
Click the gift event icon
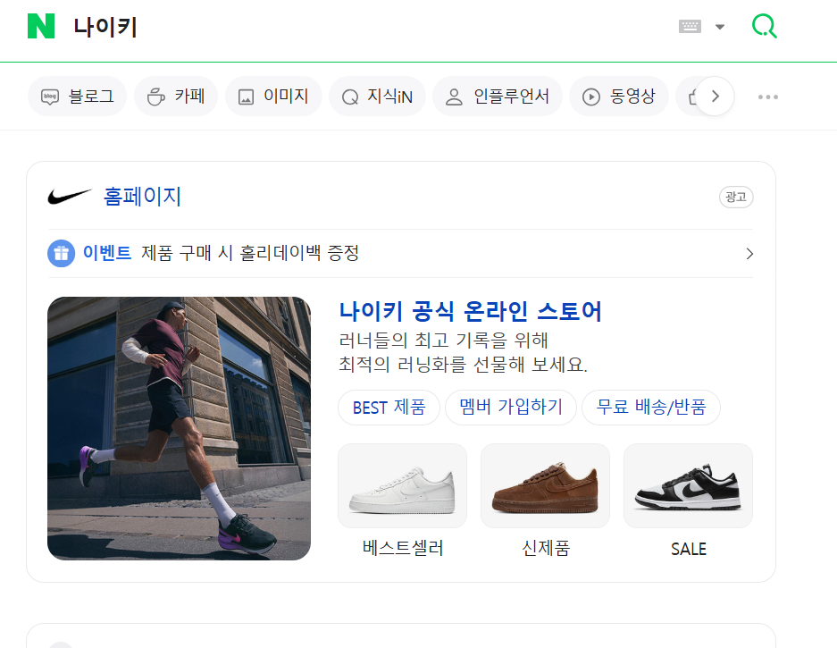[x=62, y=253]
